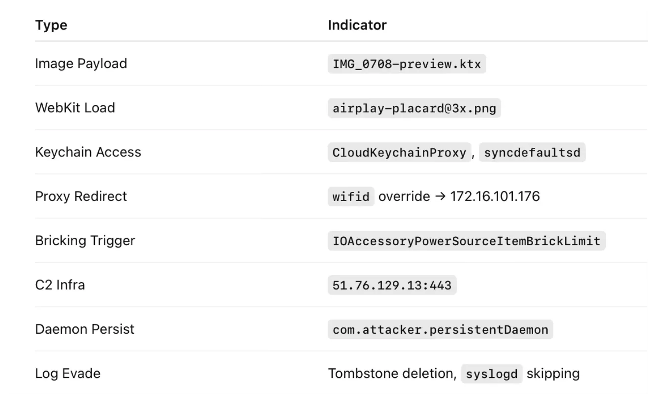Select the IMG_0708-preview.ktx code chip
Image resolution: width=669 pixels, height=396 pixels.
406,64
